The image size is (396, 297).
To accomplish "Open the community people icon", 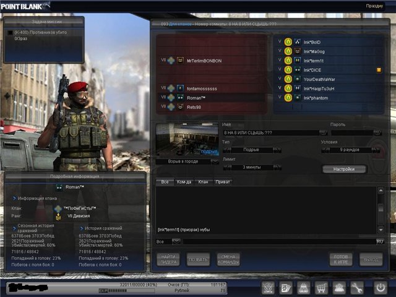I will (339, 288).
